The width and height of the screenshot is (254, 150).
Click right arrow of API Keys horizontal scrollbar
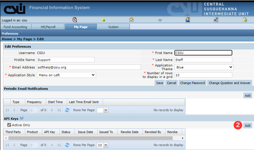tap(183, 138)
